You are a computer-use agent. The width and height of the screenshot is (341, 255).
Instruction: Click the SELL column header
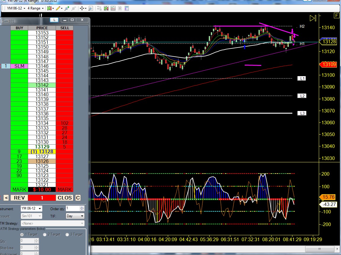pyautogui.click(x=65, y=28)
